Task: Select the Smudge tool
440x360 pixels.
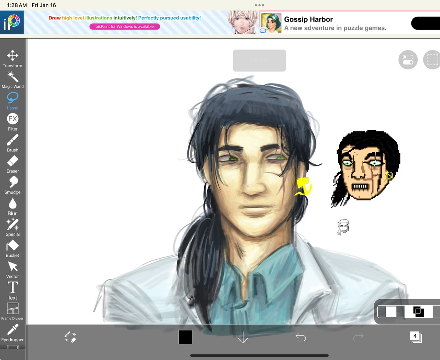Action: click(x=12, y=185)
